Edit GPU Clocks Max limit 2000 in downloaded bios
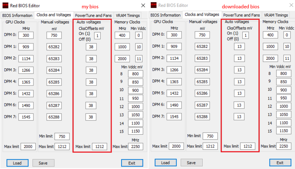This screenshot has width=295, height=169. pos(176,146)
